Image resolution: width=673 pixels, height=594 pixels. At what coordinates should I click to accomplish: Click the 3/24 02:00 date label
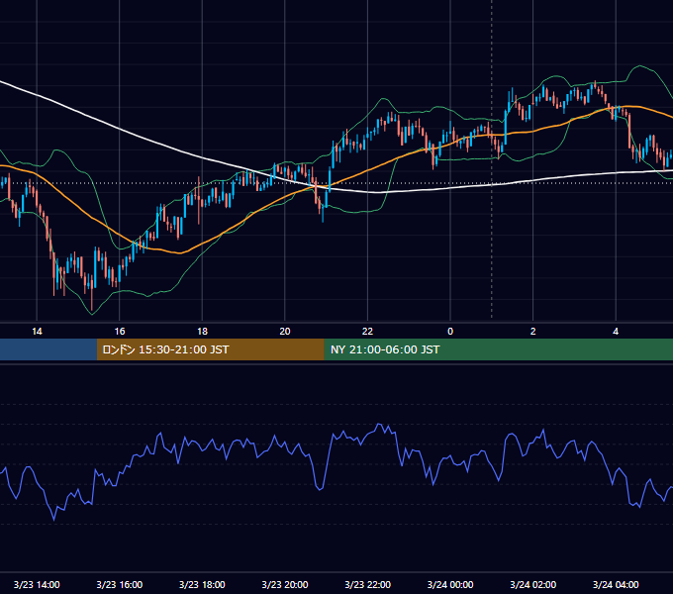[x=533, y=584]
